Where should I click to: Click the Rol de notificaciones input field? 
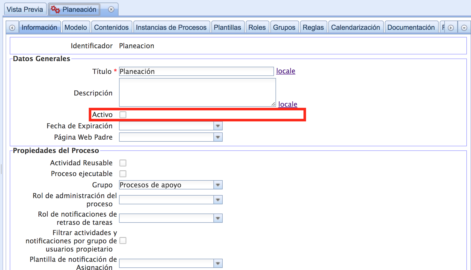[x=166, y=218]
